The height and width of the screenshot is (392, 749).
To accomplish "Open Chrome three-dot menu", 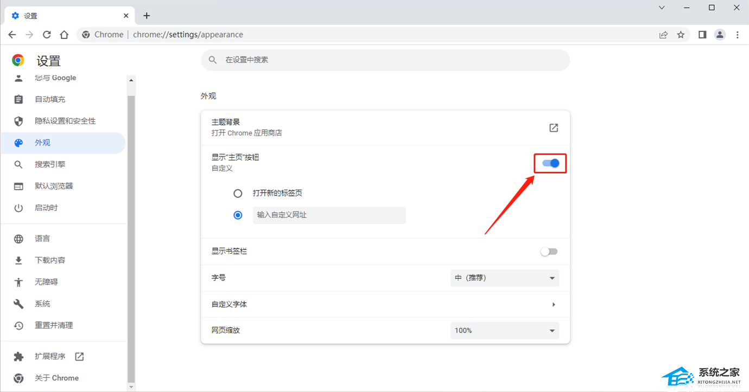I will coord(737,35).
